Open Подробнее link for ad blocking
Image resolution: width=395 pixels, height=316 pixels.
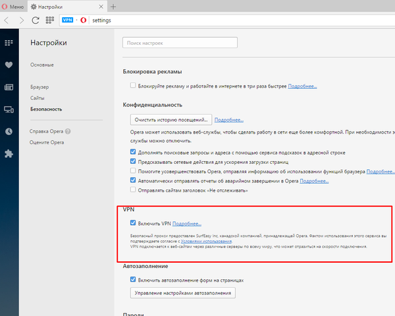pos(302,86)
